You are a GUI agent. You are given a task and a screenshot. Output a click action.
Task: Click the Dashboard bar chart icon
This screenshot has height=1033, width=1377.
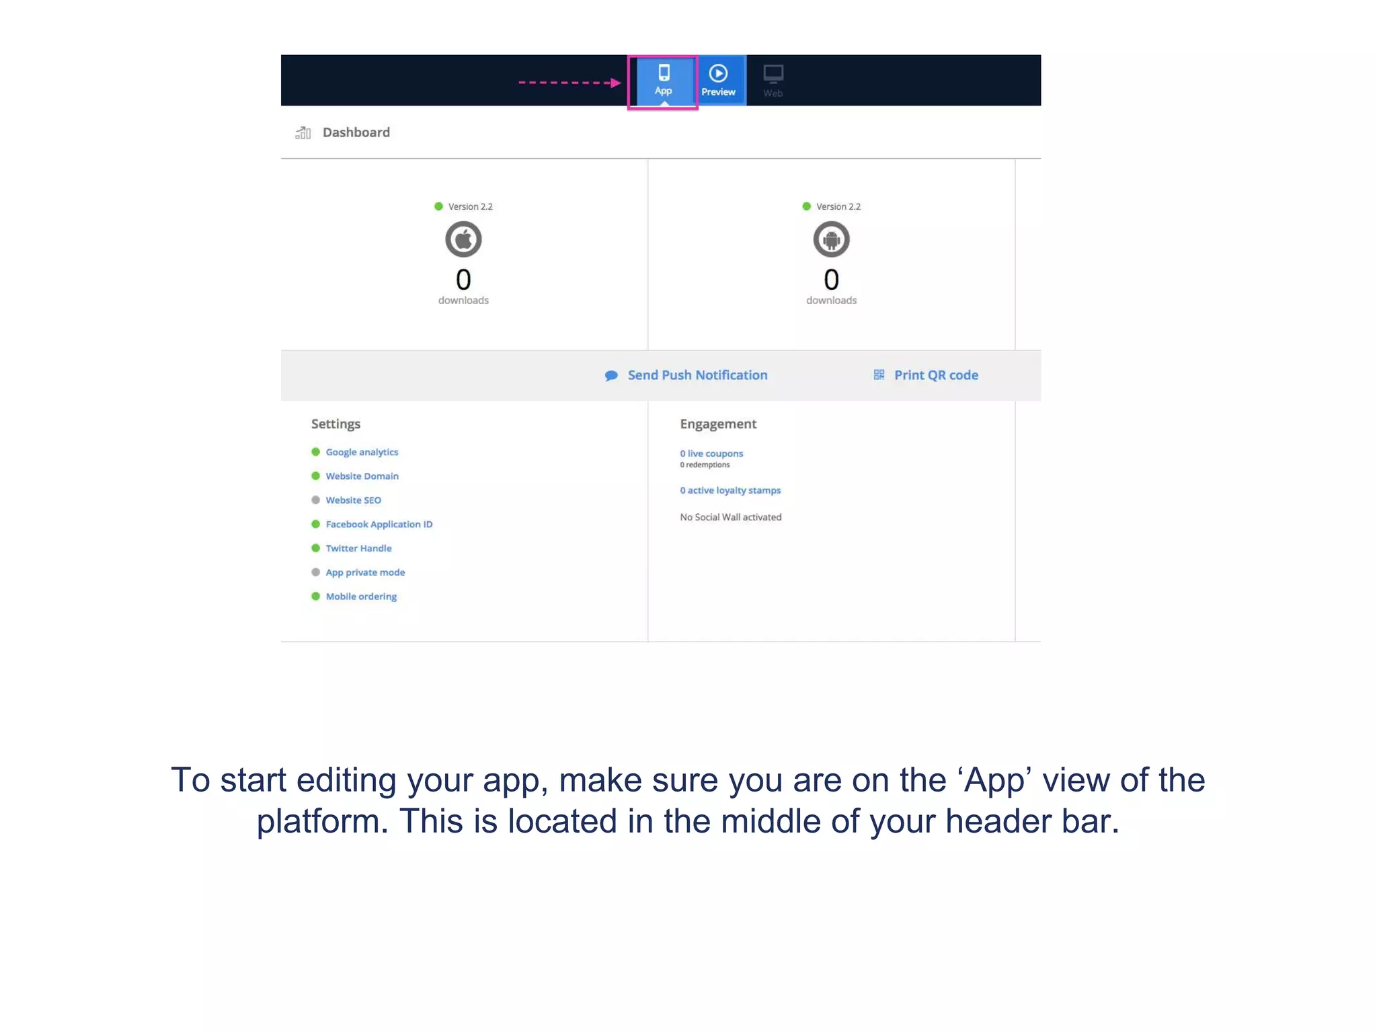(x=303, y=132)
